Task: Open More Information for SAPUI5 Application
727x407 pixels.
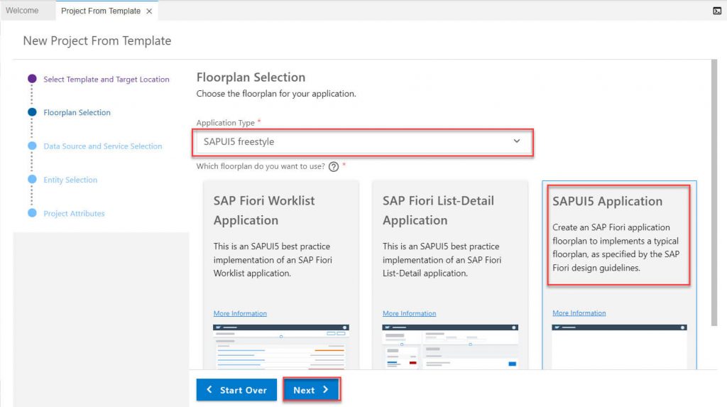Action: coord(579,313)
